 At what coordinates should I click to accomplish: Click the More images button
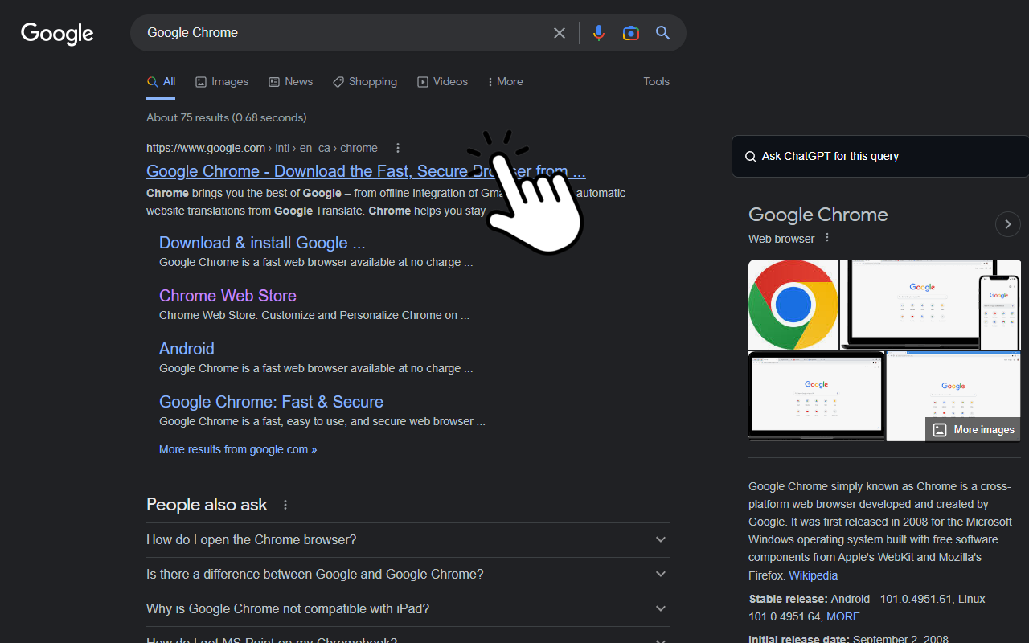[973, 429]
